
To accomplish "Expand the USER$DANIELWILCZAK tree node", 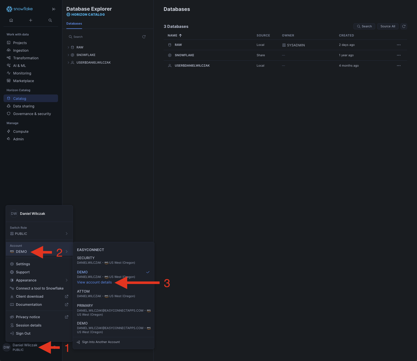I will pyautogui.click(x=68, y=63).
